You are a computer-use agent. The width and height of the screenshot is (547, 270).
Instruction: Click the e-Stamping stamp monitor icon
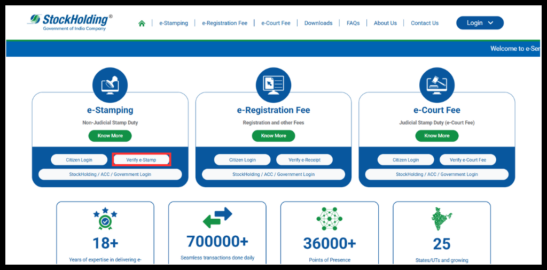(110, 85)
